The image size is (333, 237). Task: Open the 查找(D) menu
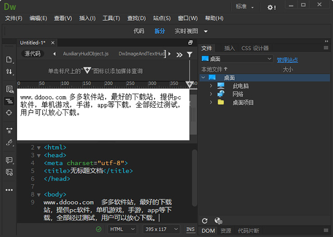[x=136, y=19]
